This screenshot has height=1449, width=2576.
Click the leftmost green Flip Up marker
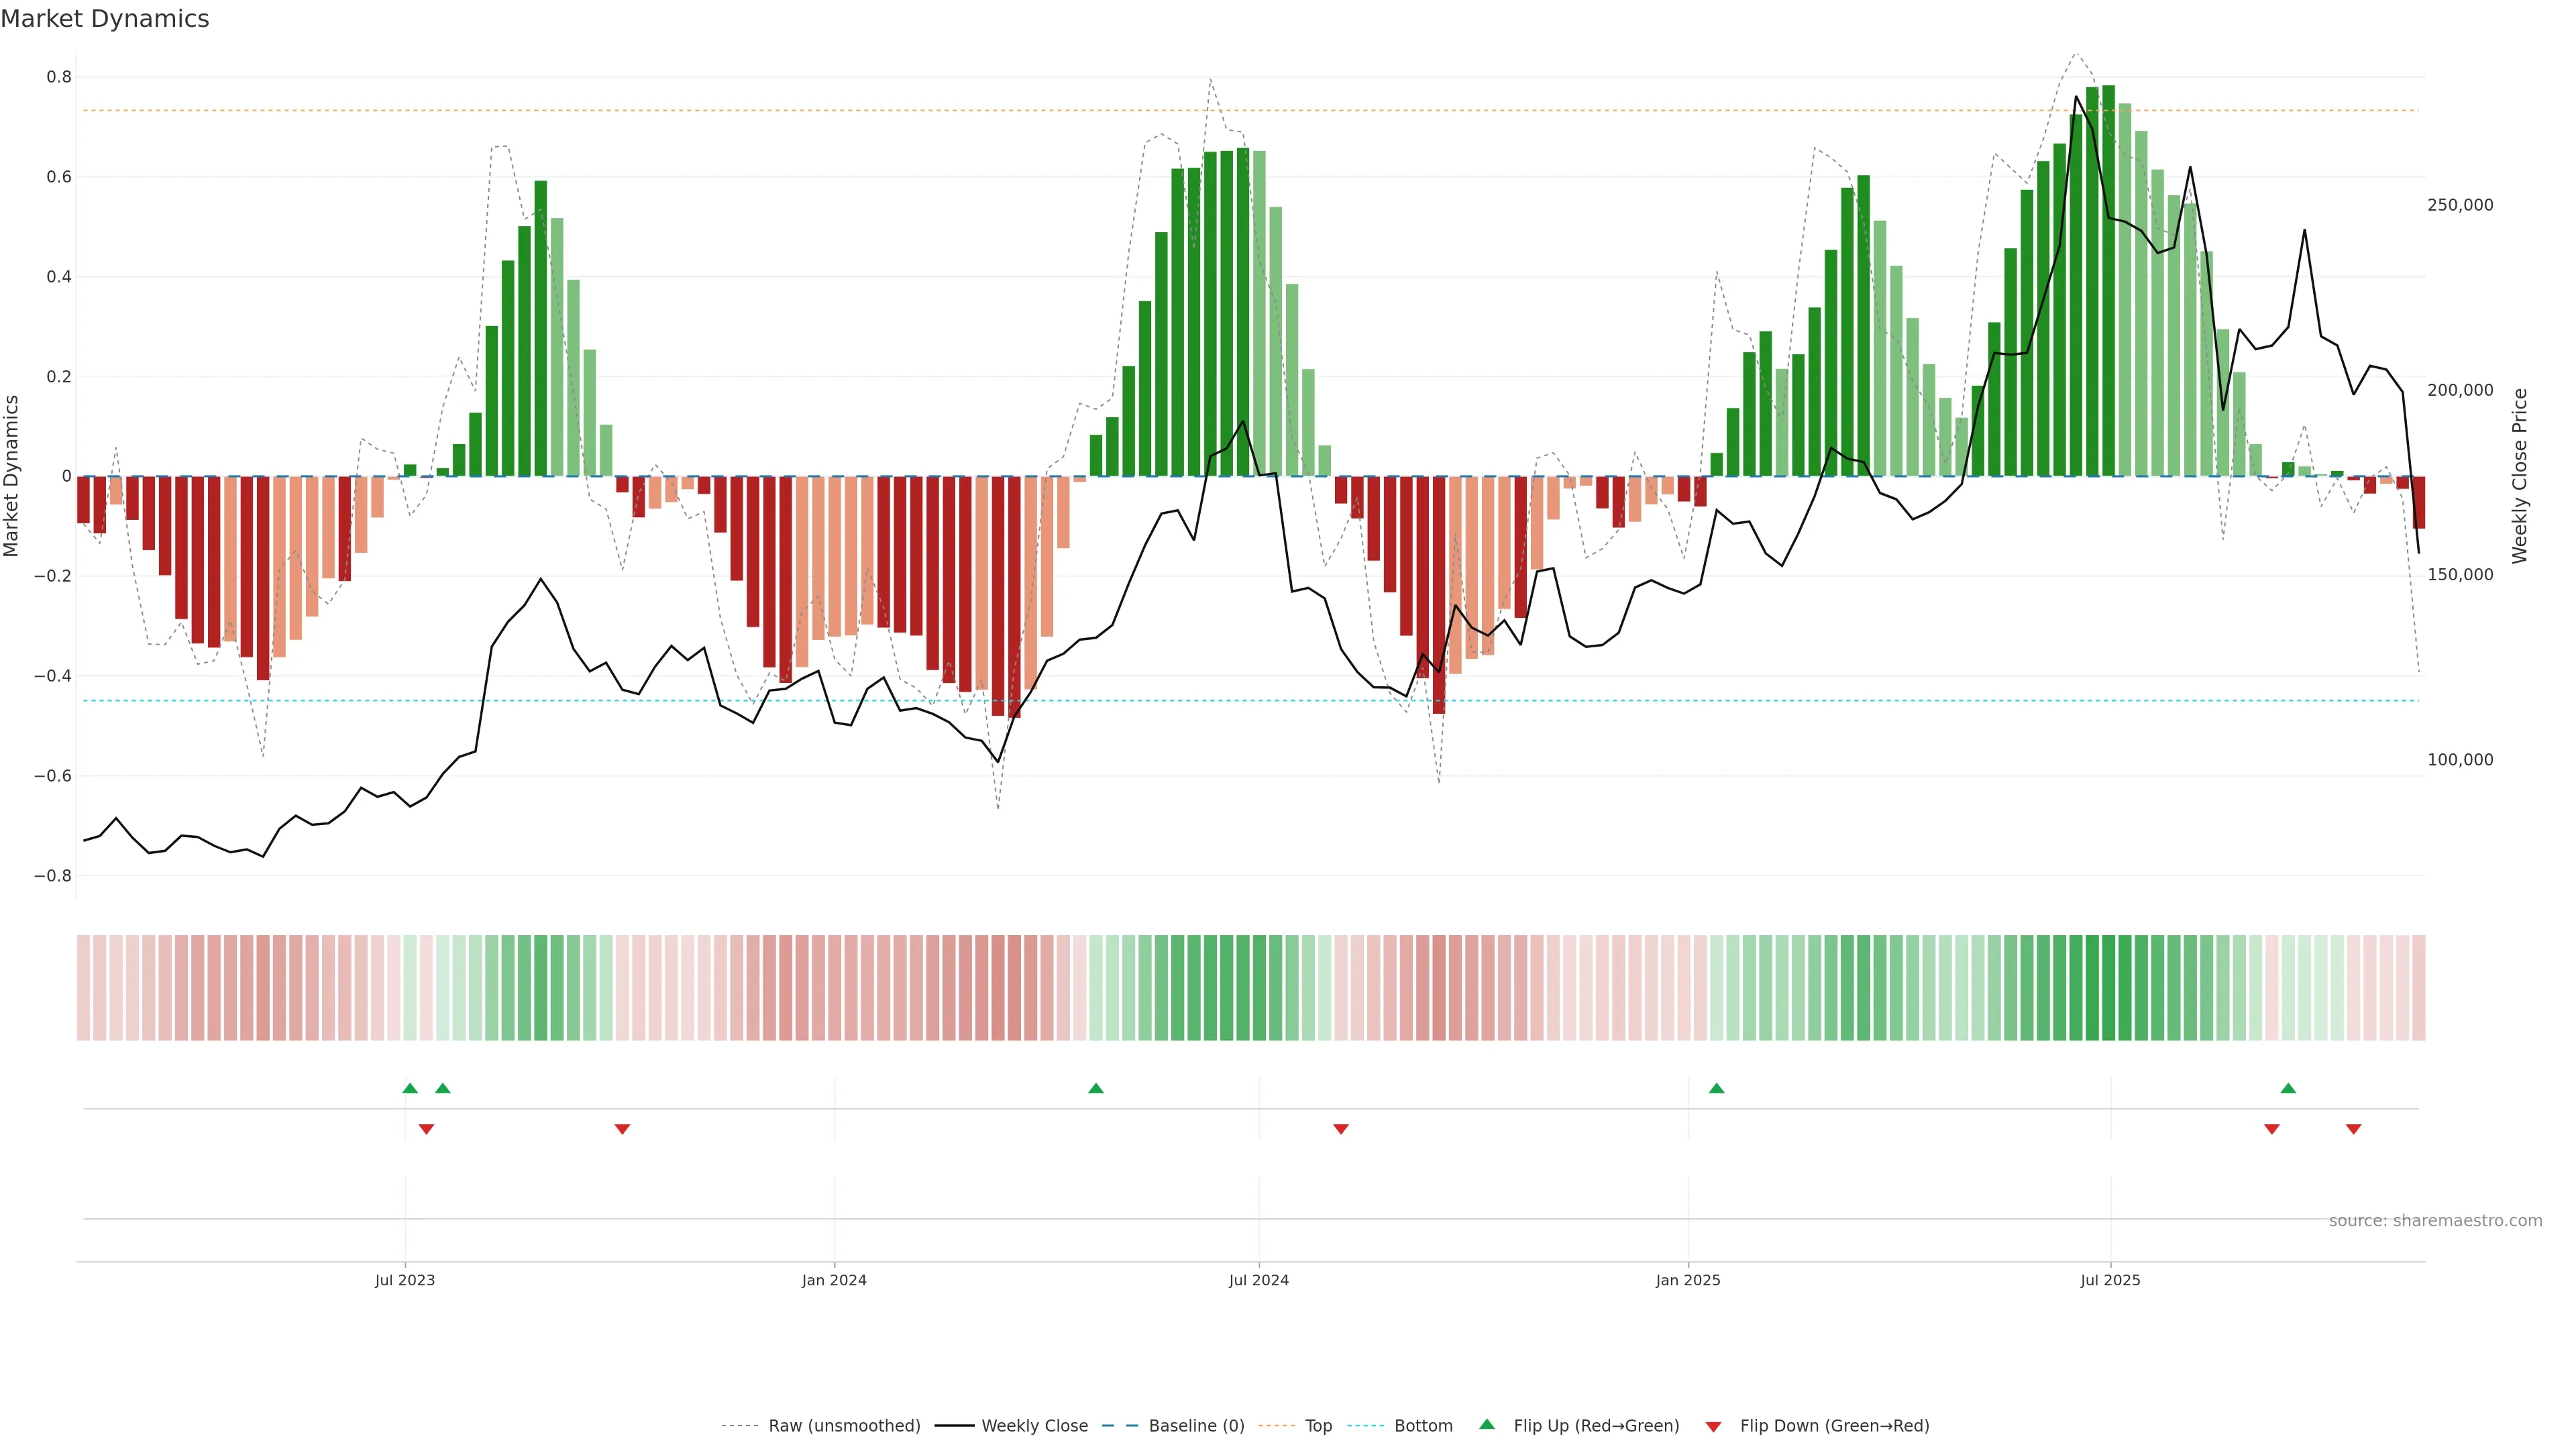(410, 1088)
